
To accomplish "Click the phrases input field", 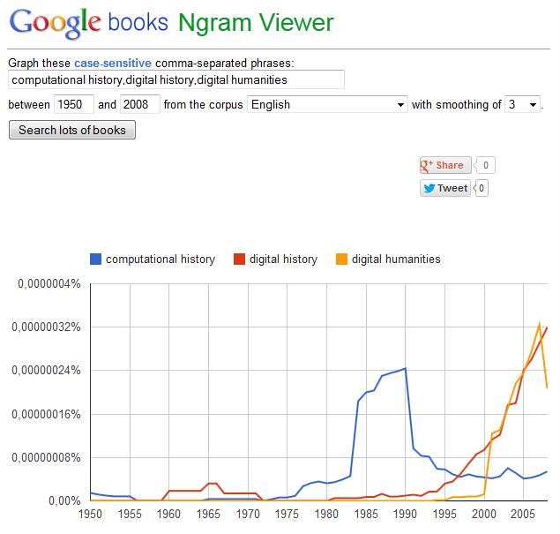I will 176,79.
